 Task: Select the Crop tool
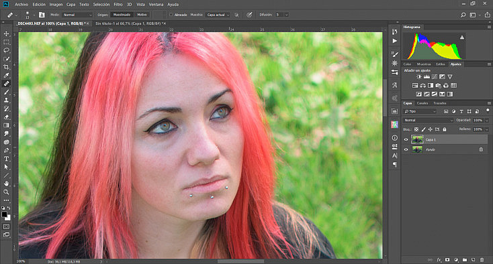click(6, 67)
